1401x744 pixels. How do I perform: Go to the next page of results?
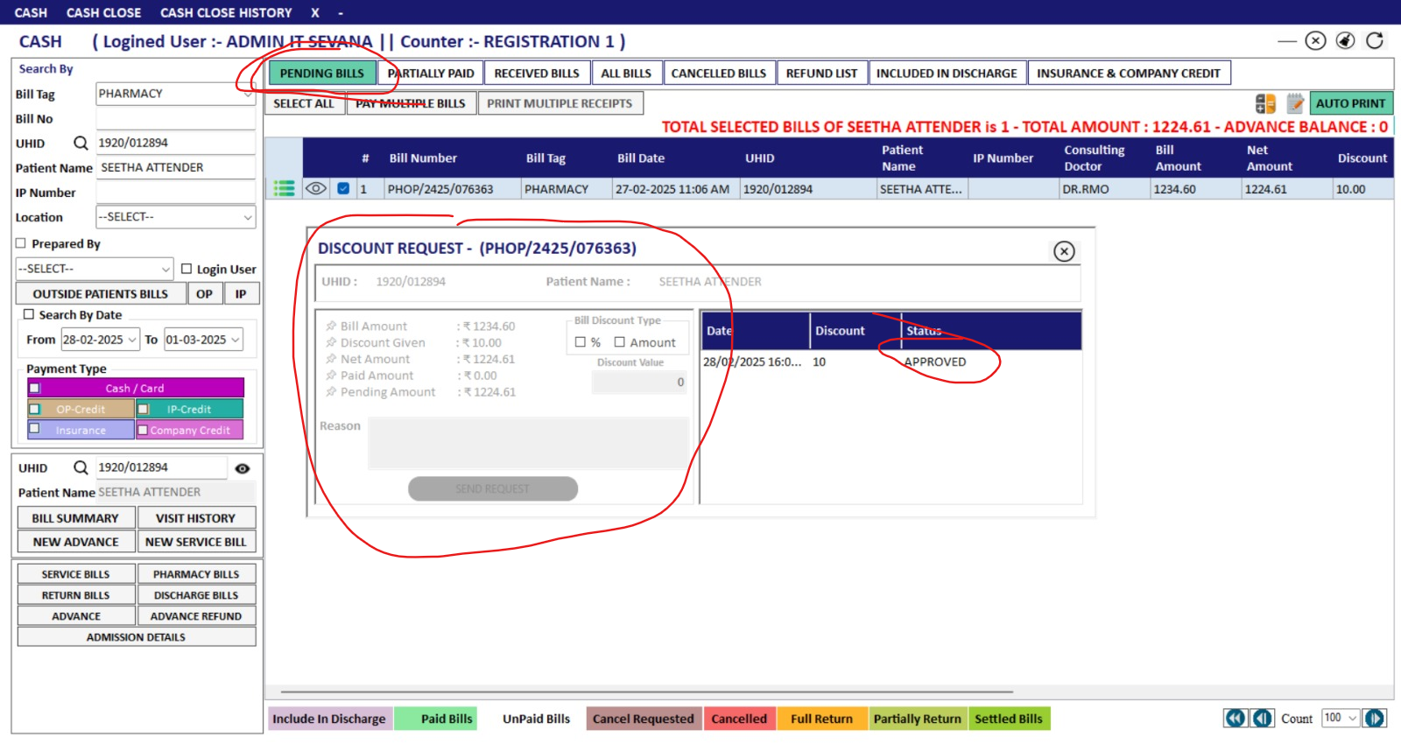(x=1375, y=719)
